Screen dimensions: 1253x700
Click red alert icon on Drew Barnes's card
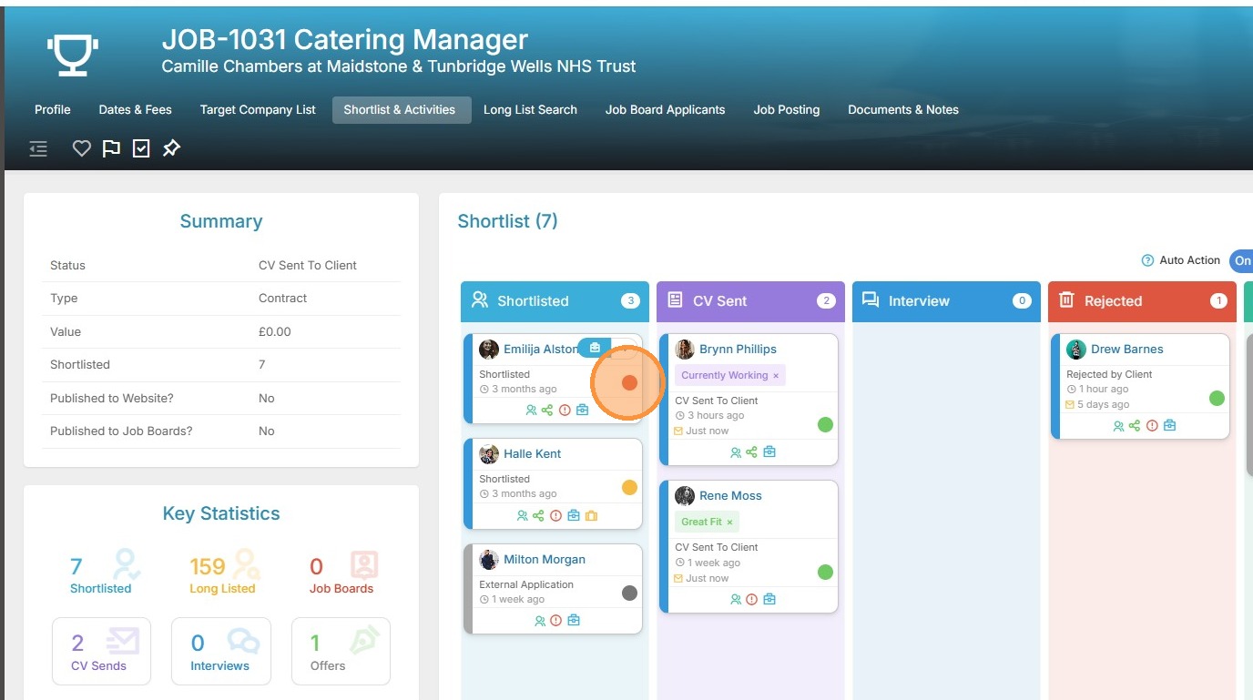(x=1152, y=426)
